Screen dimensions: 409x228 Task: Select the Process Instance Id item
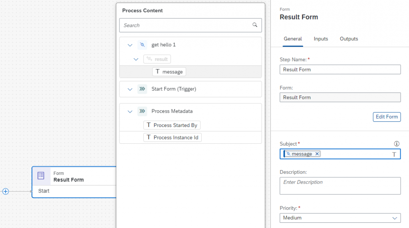pos(173,137)
